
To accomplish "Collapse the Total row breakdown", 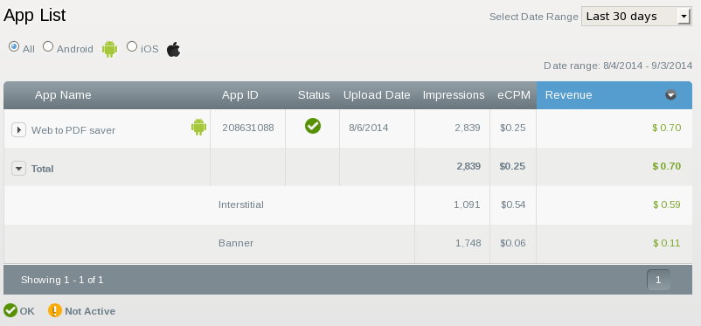I will (18, 169).
